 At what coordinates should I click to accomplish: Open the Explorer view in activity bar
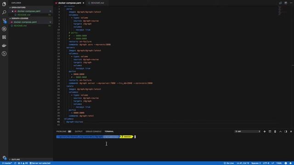4,4
